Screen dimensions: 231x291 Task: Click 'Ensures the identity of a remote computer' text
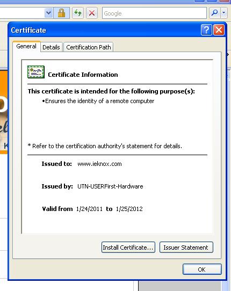[x=100, y=101]
